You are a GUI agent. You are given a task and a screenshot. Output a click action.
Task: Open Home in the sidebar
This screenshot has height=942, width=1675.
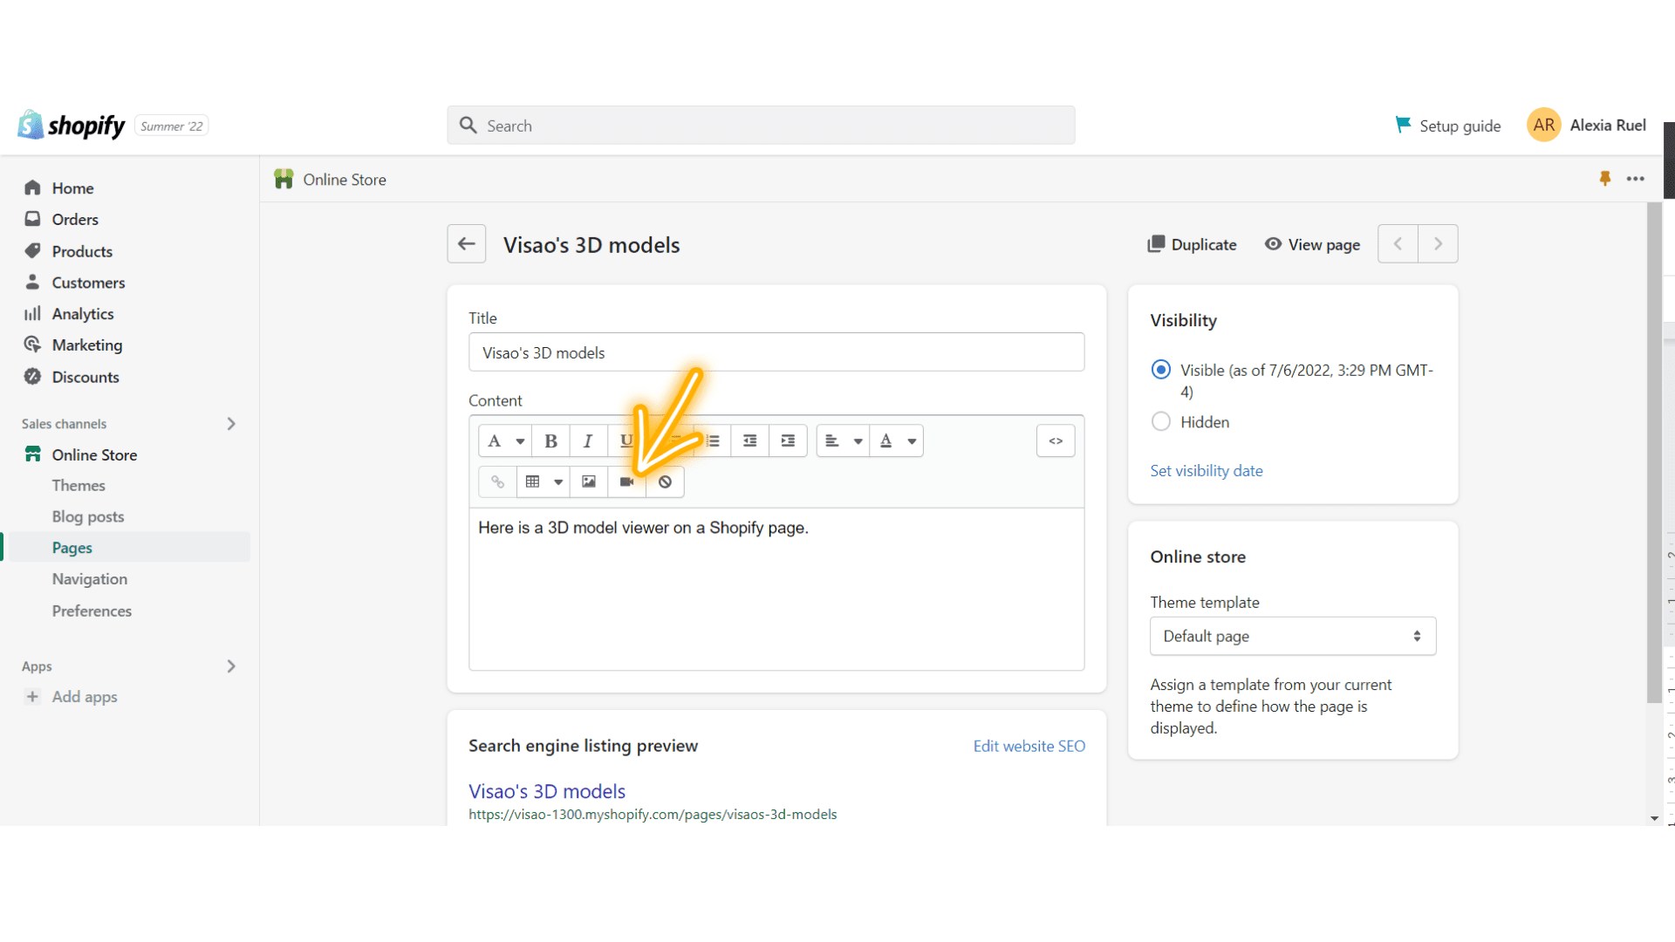(72, 188)
